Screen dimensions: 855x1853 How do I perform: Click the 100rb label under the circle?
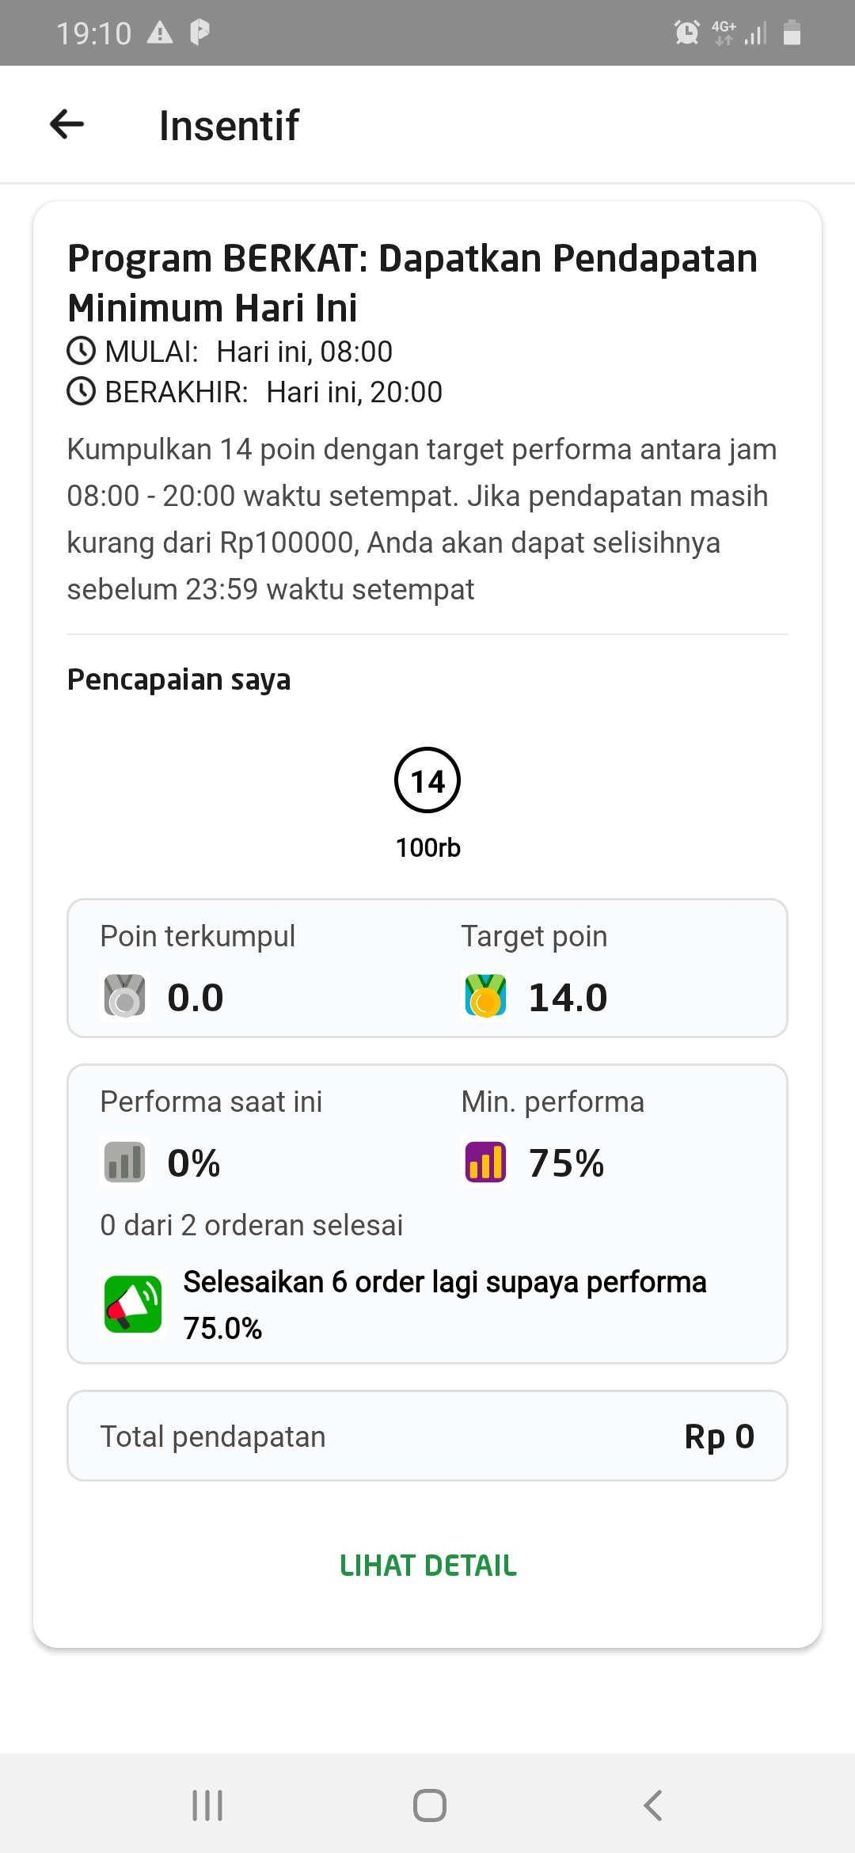(x=427, y=847)
